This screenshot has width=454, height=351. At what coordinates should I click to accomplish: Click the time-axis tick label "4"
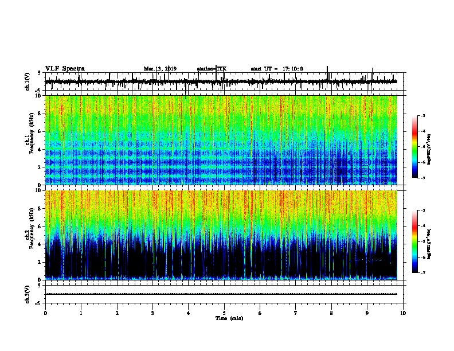point(189,313)
